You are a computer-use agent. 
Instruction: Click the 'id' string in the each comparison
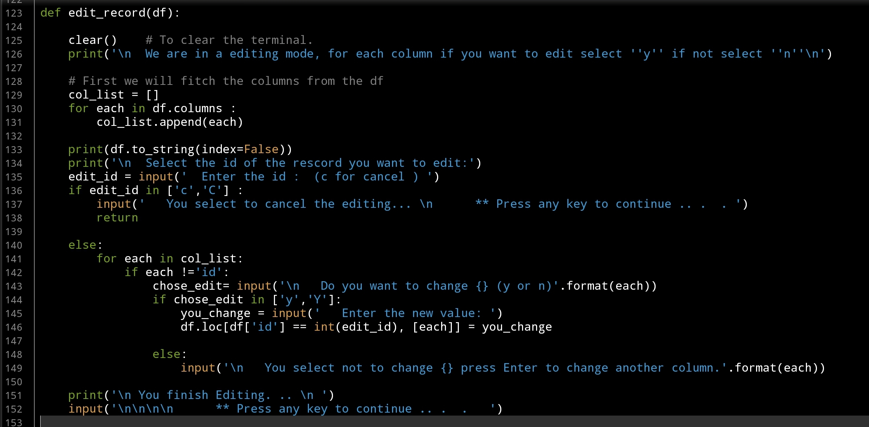coord(209,272)
